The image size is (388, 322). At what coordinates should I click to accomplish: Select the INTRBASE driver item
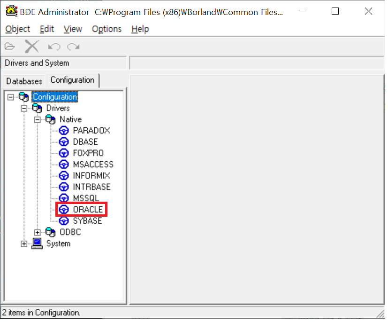click(x=91, y=187)
